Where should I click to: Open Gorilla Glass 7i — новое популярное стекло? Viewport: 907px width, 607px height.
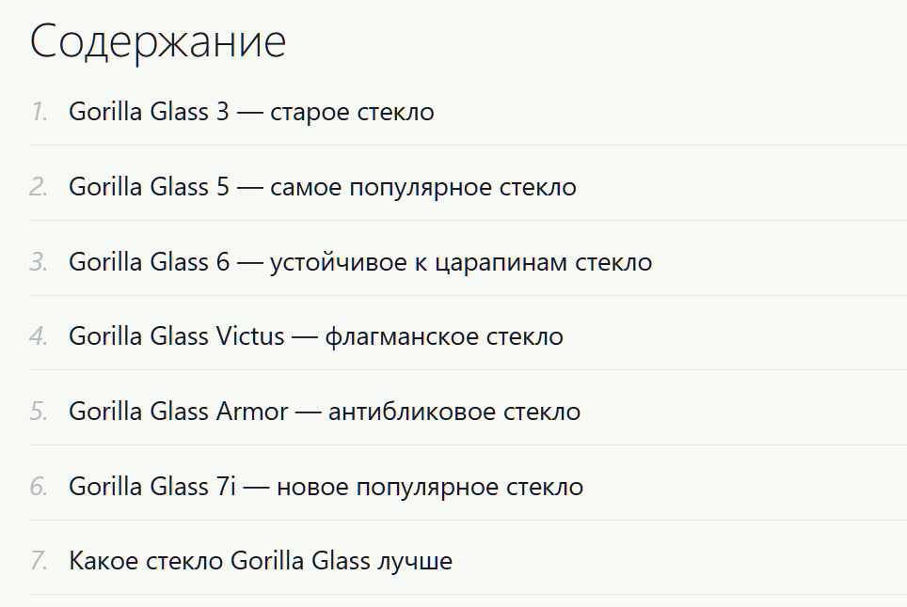(326, 487)
